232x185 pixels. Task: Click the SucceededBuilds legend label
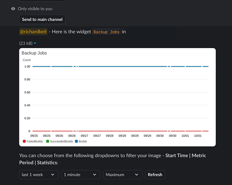[x=61, y=141]
